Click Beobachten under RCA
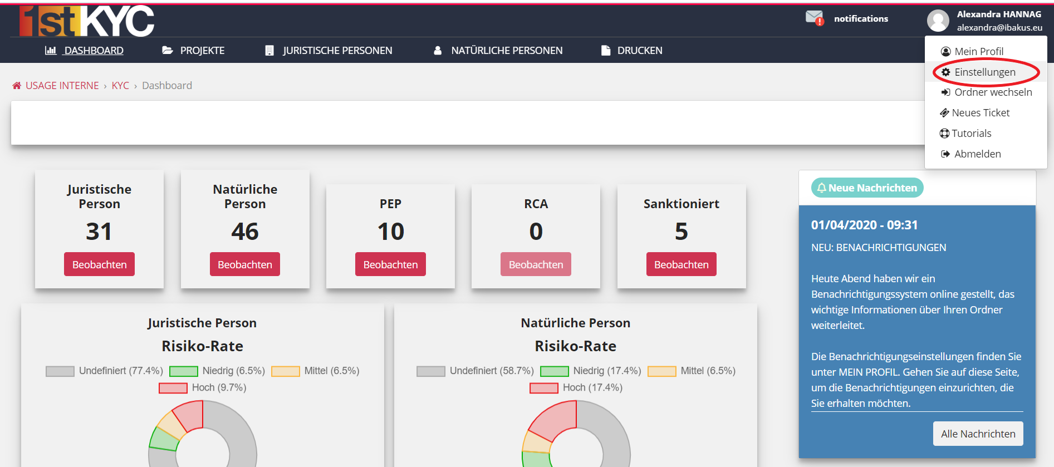1054x467 pixels. click(x=536, y=264)
